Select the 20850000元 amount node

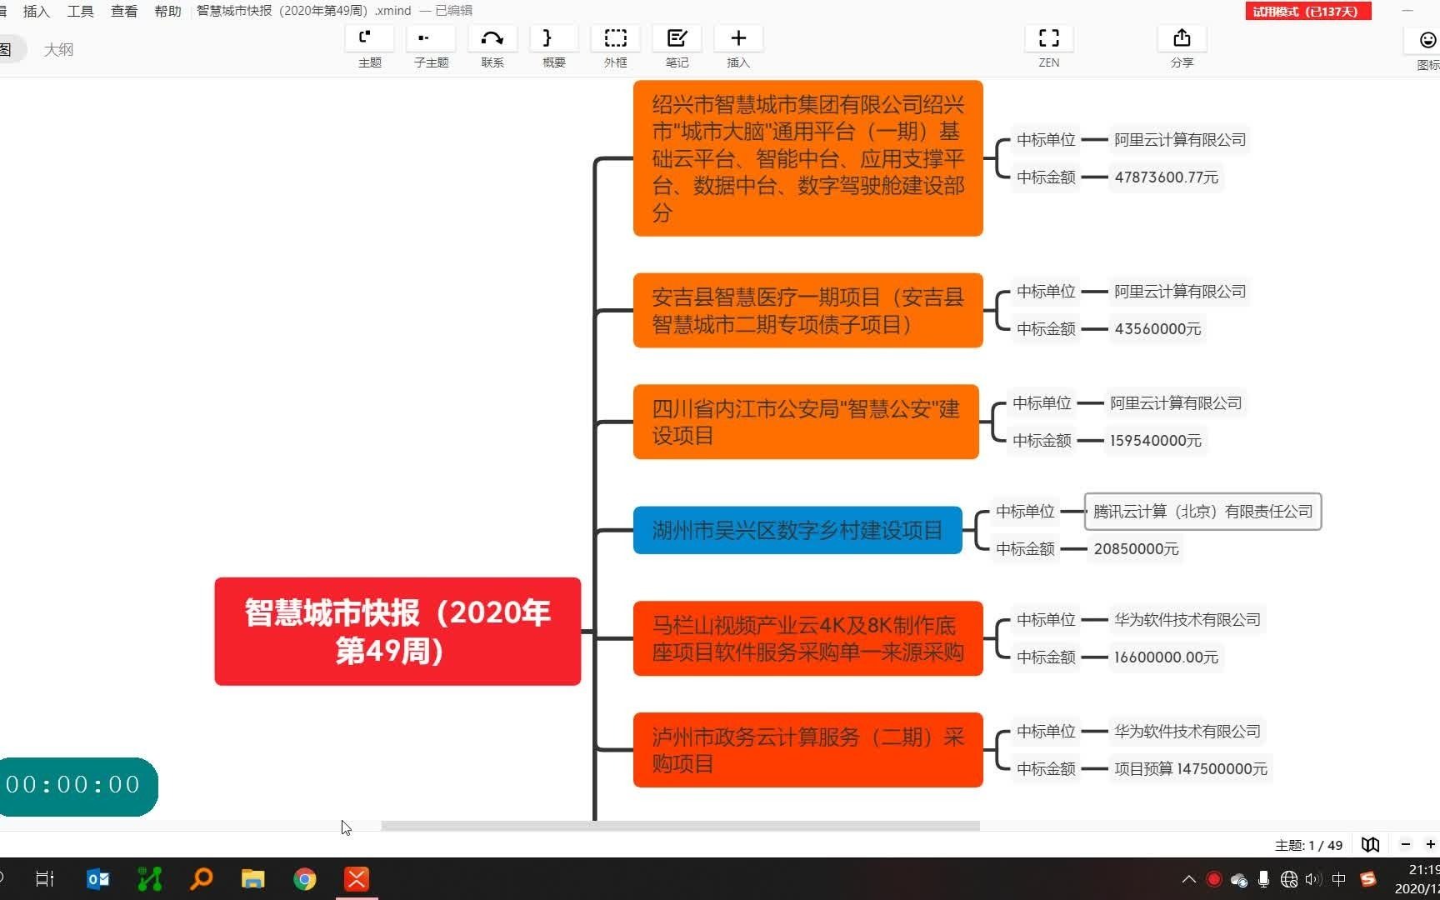pyautogui.click(x=1136, y=549)
